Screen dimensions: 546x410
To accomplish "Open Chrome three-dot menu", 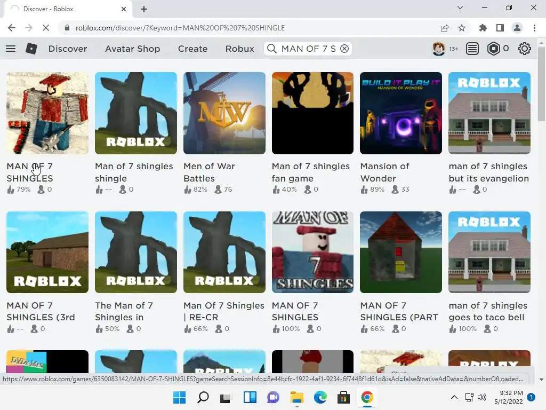I will [x=534, y=28].
